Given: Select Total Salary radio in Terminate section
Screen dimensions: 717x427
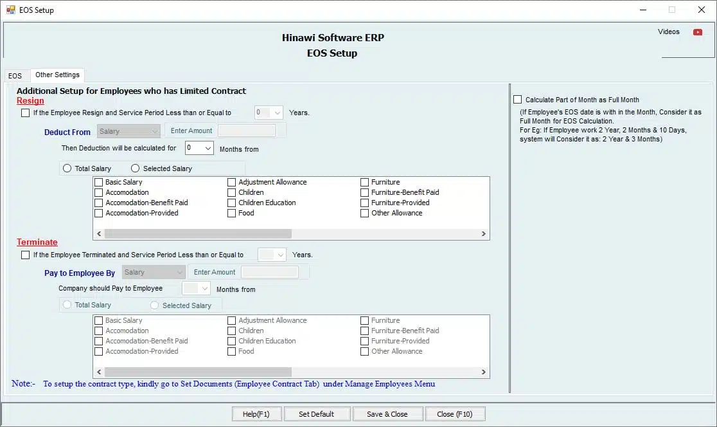Looking at the screenshot, I should (x=67, y=305).
